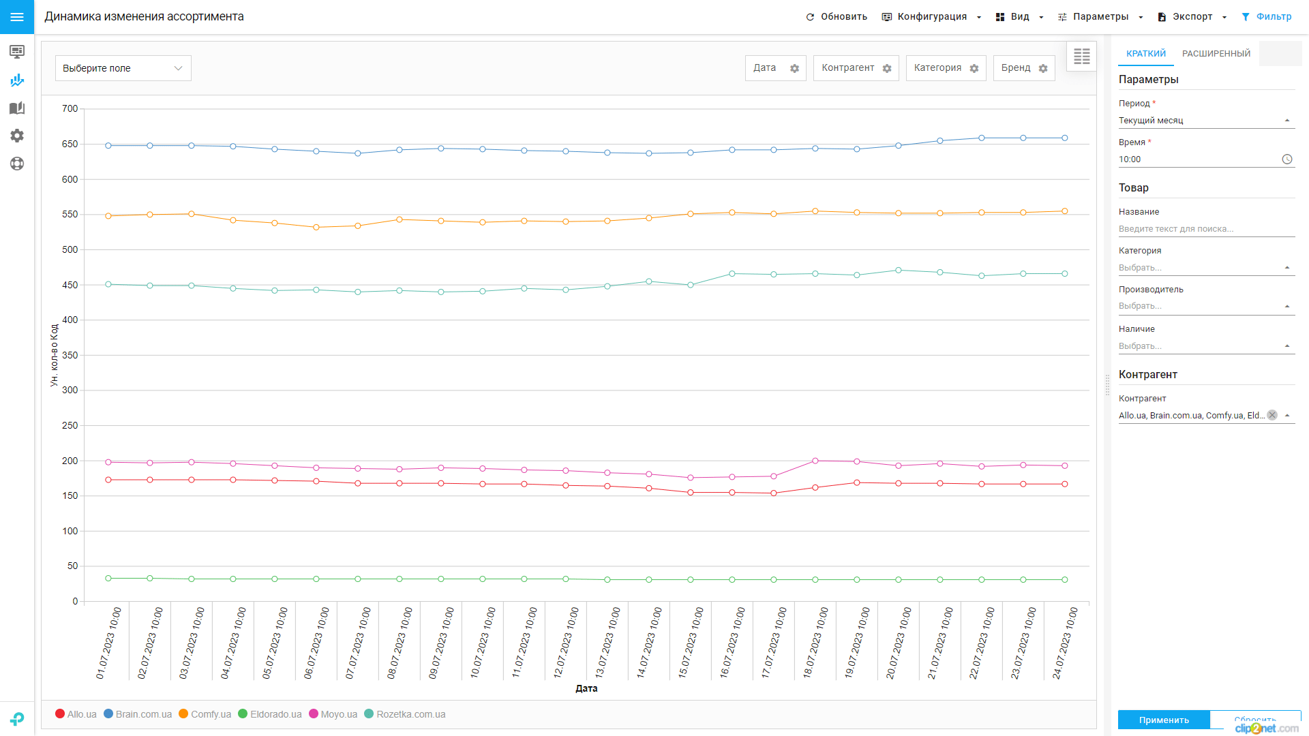
Task: Open the time picker clock icon
Action: [1287, 159]
